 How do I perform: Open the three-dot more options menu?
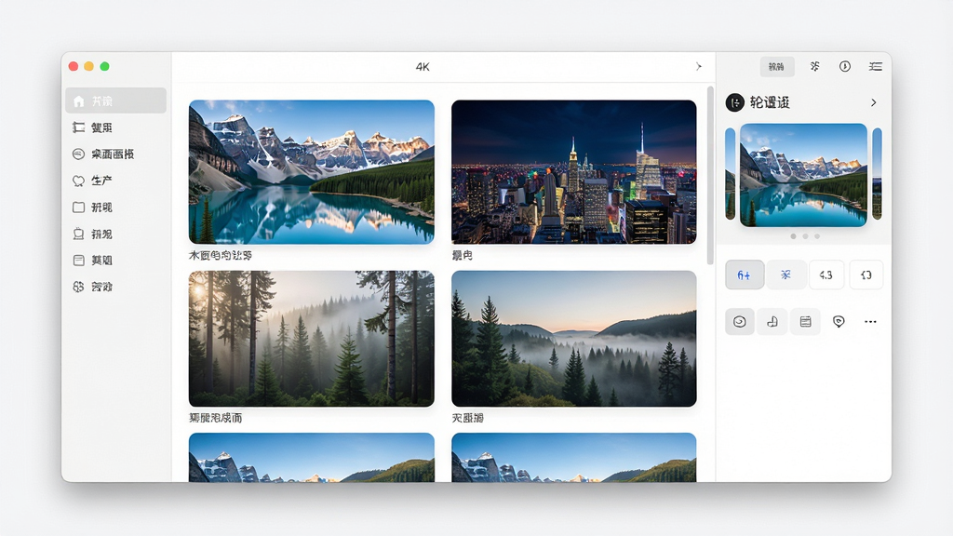(870, 321)
